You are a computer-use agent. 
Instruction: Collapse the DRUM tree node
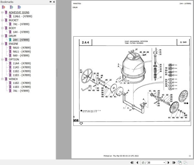(x=2, y=36)
